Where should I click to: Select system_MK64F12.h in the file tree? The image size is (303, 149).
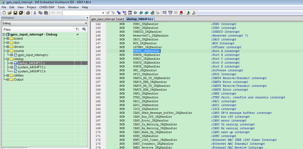pyautogui.click(x=32, y=71)
